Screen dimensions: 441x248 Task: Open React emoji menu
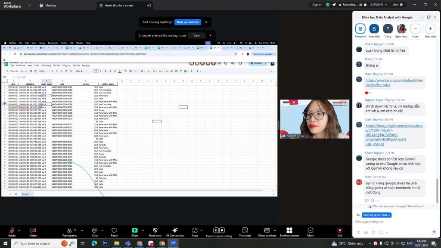coord(114,232)
